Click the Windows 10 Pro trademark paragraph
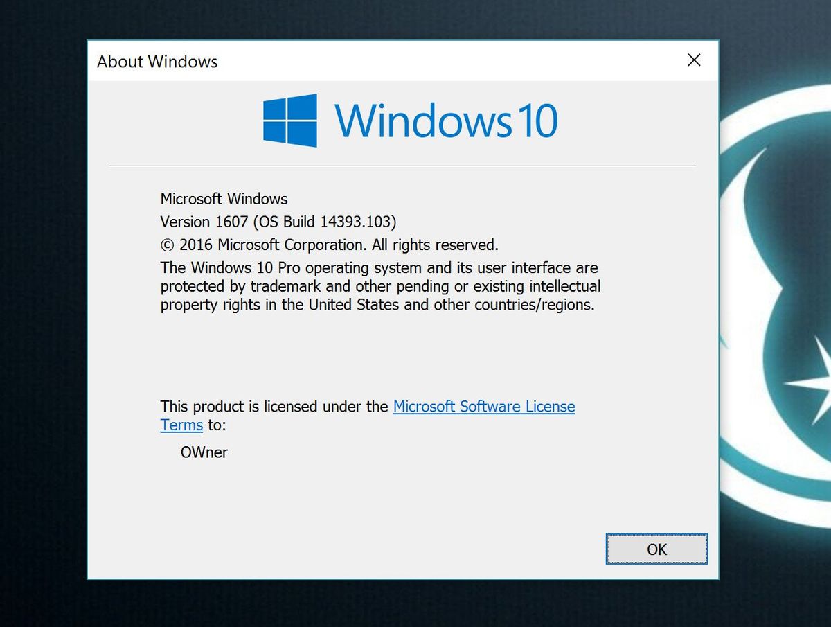 379,286
